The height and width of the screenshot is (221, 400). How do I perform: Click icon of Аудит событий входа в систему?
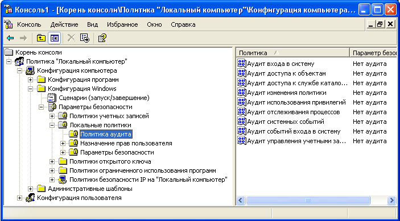(x=241, y=131)
